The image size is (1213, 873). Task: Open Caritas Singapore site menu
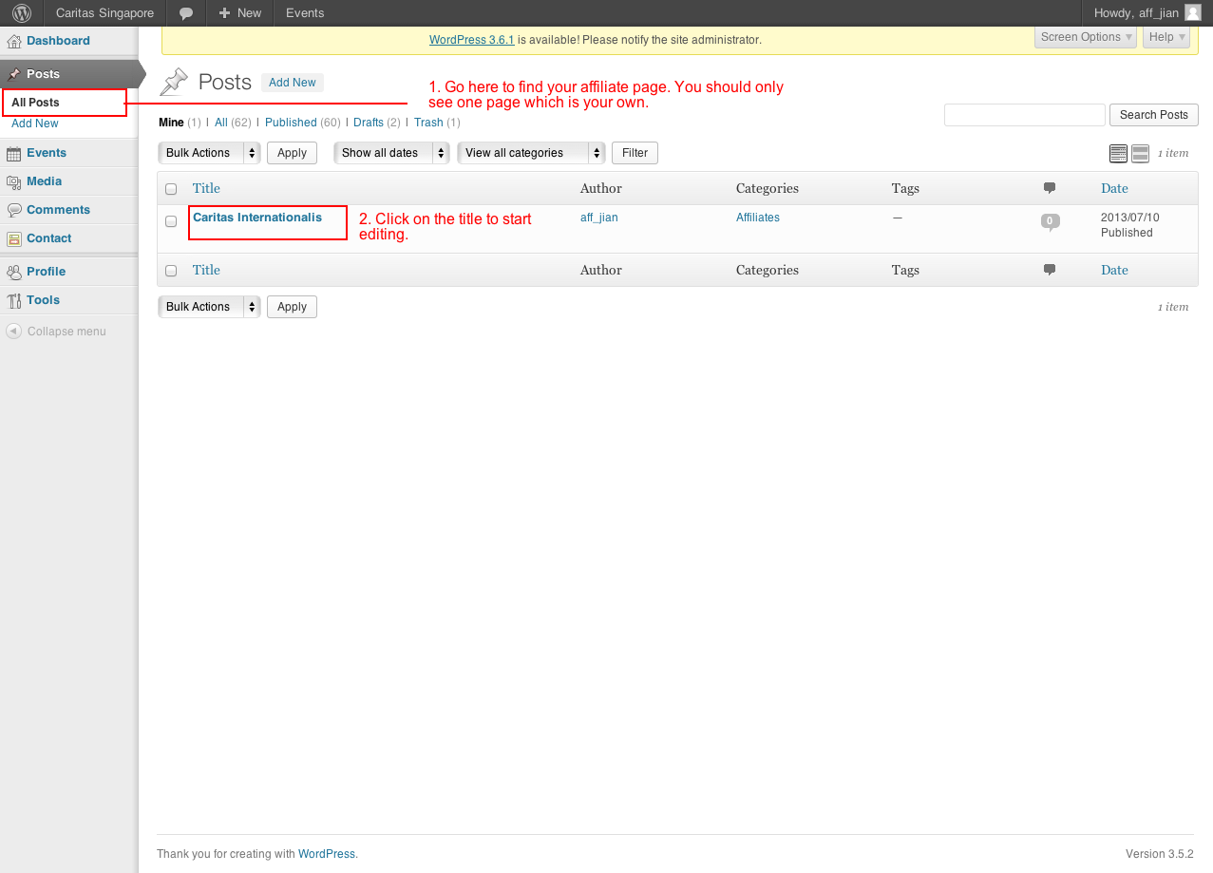tap(104, 13)
